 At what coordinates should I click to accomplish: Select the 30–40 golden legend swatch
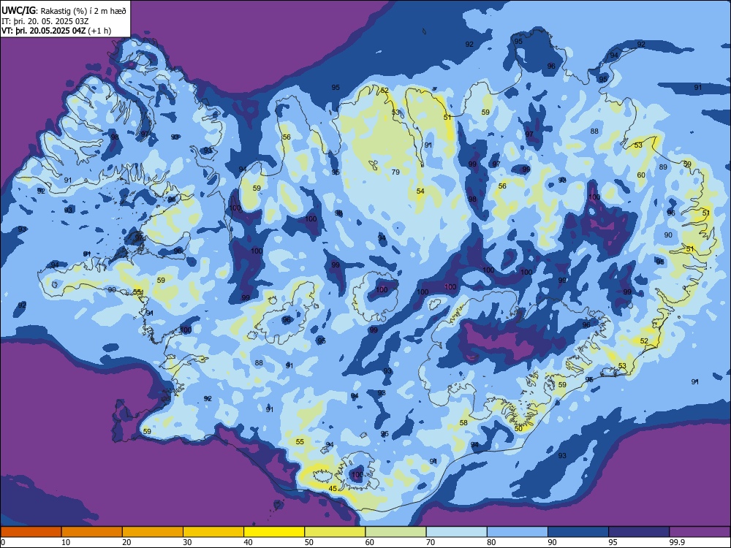click(x=213, y=532)
